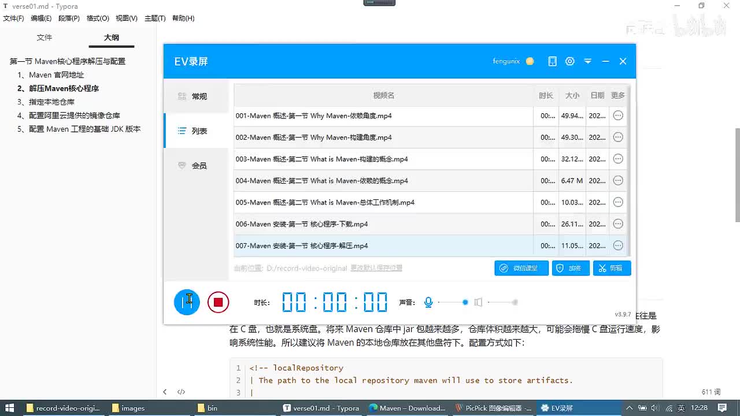The height and width of the screenshot is (416, 740).
Task: Open more options for 005-Maven video
Action: [618, 202]
